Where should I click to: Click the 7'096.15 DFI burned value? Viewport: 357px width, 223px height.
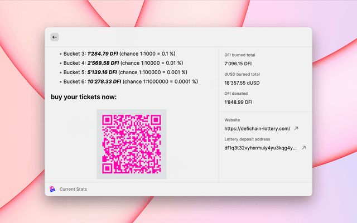[239, 64]
